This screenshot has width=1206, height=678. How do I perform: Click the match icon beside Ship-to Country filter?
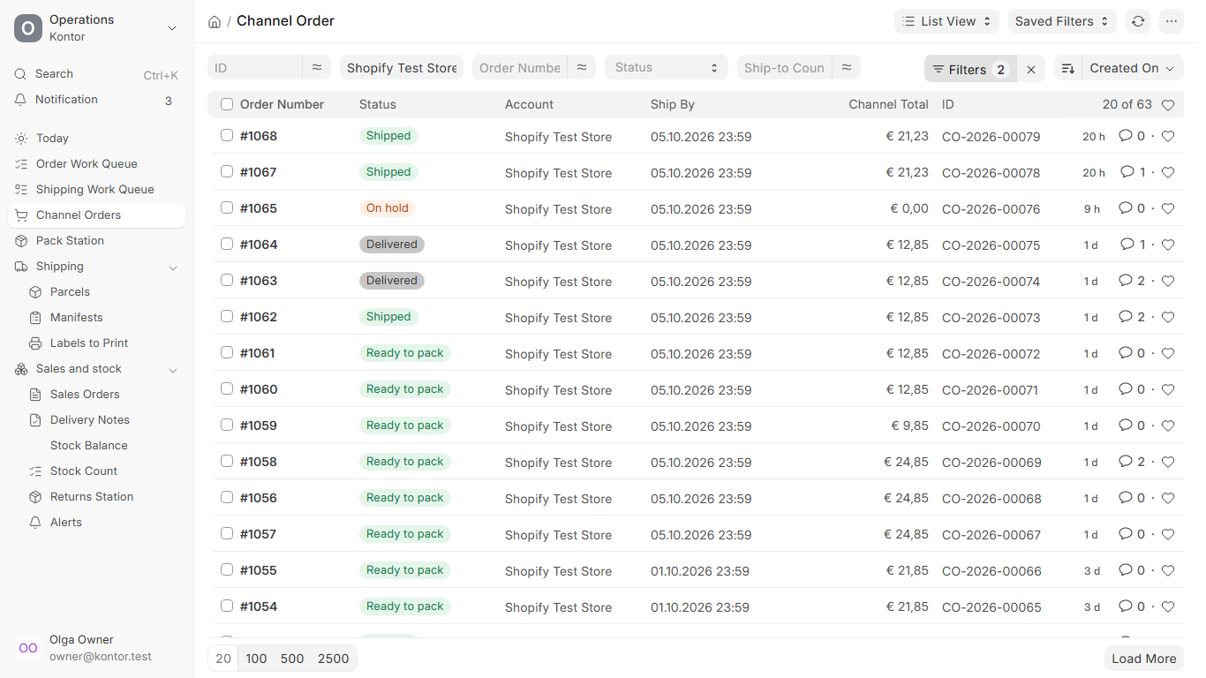click(847, 67)
